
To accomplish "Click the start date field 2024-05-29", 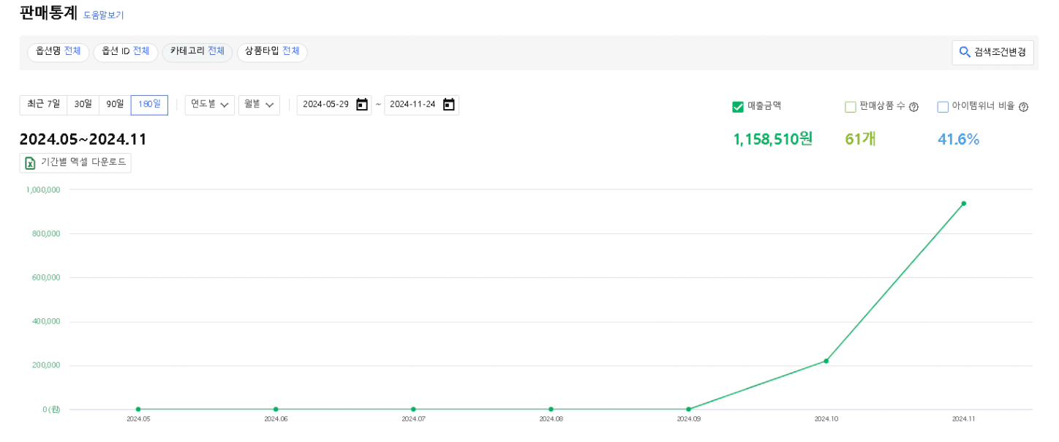I will click(x=325, y=105).
